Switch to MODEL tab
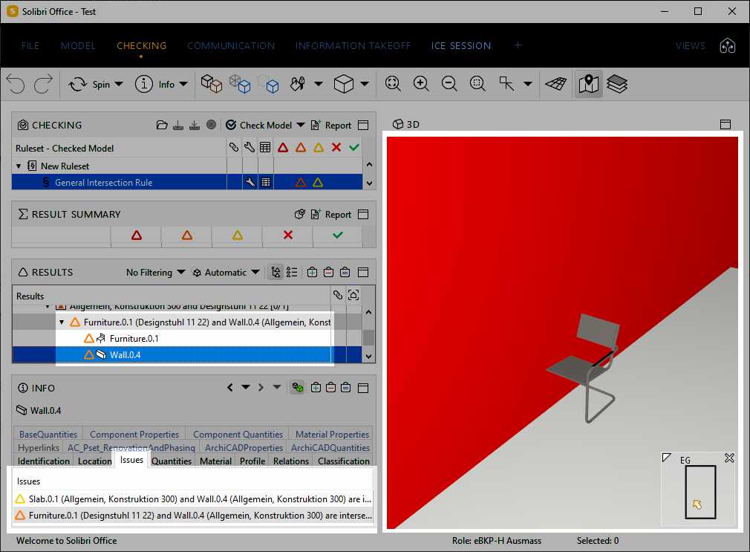Viewport: 750px width, 552px height. 79,46
